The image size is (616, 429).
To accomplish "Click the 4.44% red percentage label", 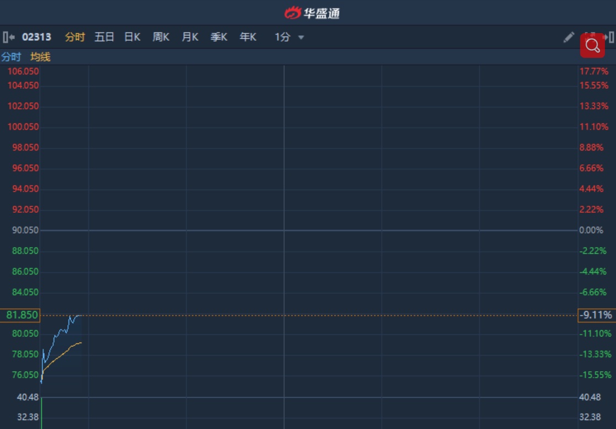I will 591,189.
